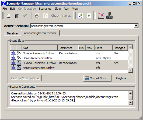
Task: Open the Playbox button
Action: 123,78
